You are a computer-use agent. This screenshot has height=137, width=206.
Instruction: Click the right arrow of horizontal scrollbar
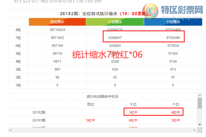click(195, 130)
